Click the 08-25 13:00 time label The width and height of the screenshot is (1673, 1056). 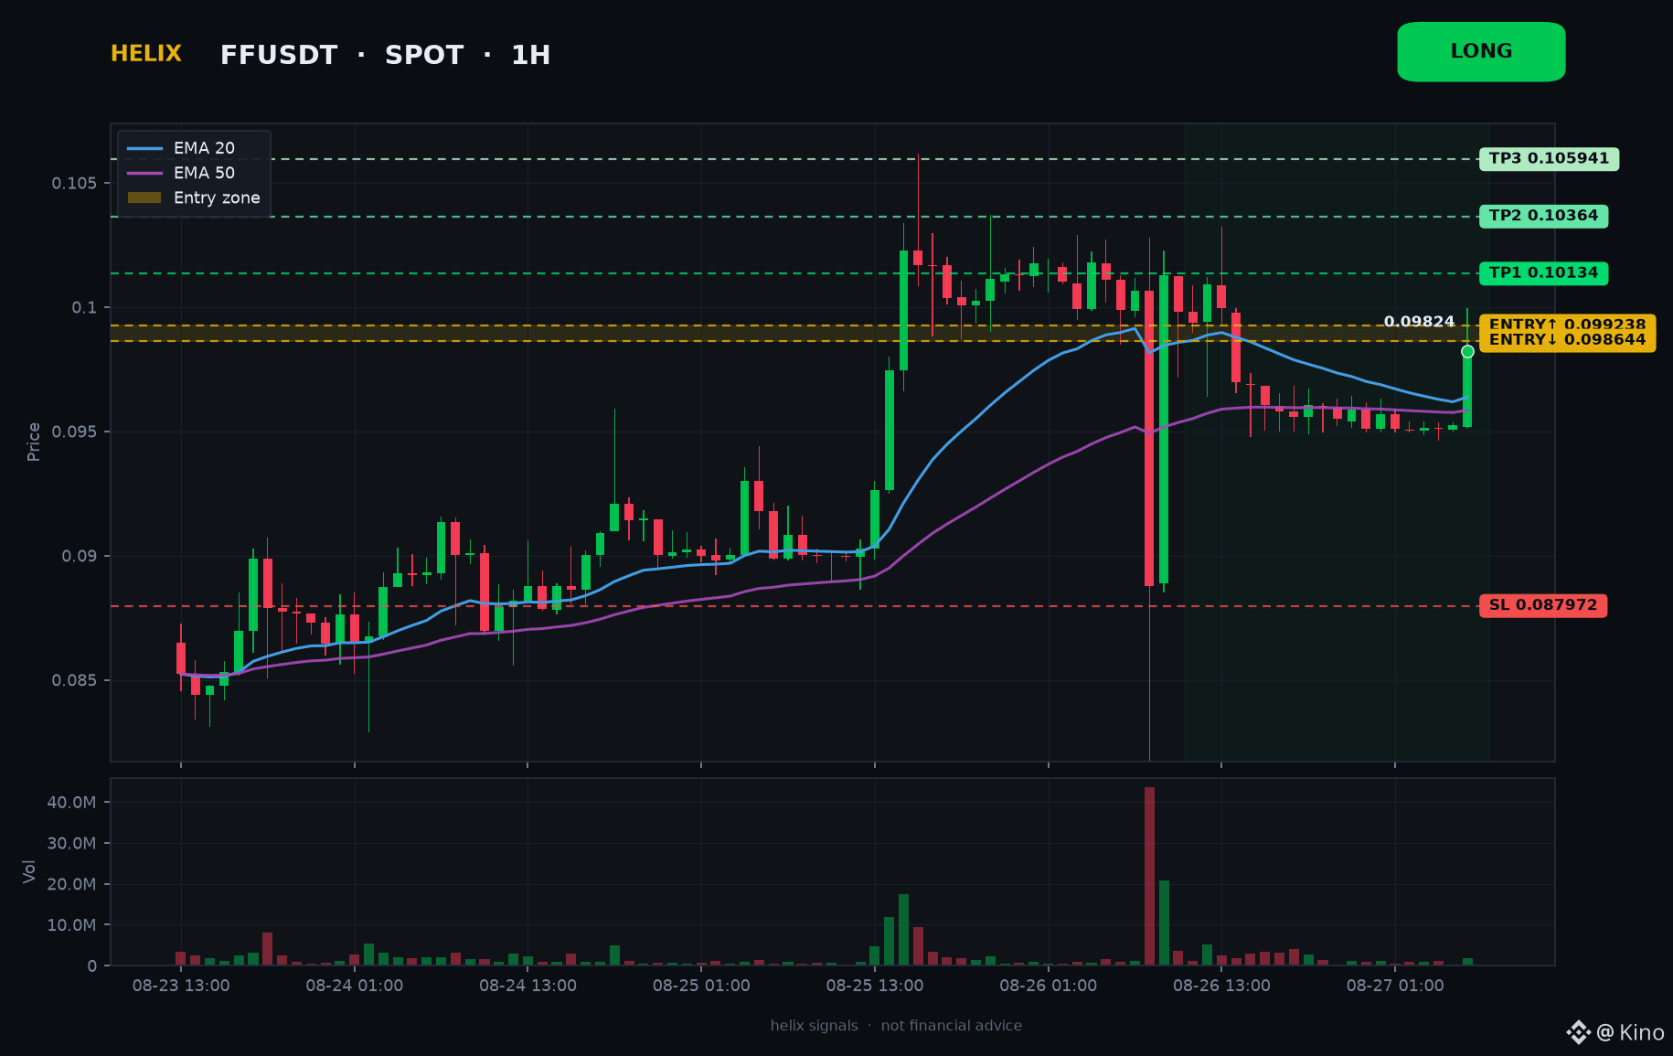(x=875, y=986)
